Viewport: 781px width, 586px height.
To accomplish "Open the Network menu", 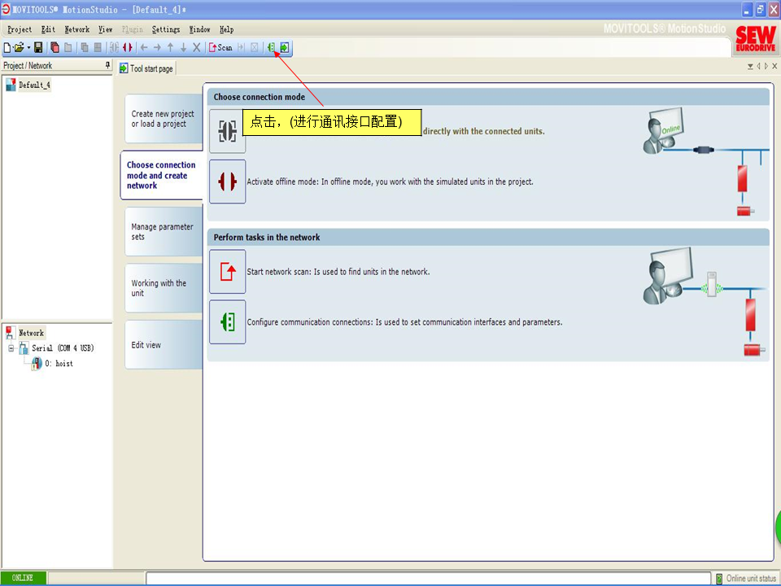I will pyautogui.click(x=77, y=29).
